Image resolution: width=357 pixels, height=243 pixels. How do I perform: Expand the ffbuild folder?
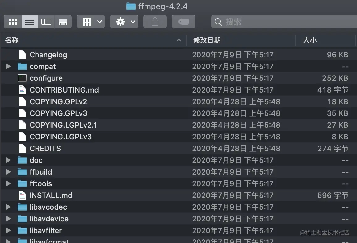pyautogui.click(x=9, y=172)
